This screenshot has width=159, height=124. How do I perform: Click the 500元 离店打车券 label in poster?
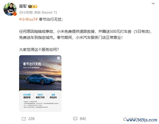click(x=40, y=96)
